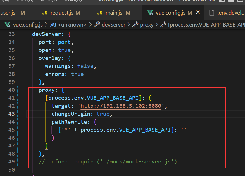Viewport: 245px width, 176px height.
Task: Click the Vue logo in the breadcrumb bar
Action: tap(8, 25)
